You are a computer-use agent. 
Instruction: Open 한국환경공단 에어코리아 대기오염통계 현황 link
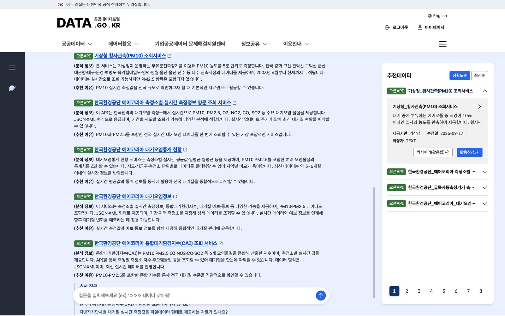[138, 149]
